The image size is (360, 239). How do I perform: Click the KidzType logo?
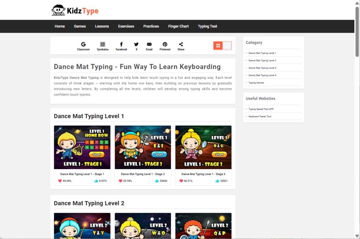point(75,10)
